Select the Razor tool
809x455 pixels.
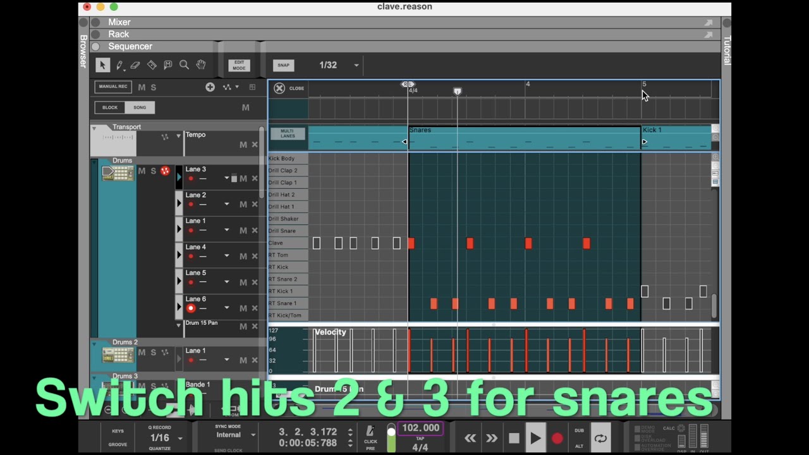pyautogui.click(x=152, y=65)
